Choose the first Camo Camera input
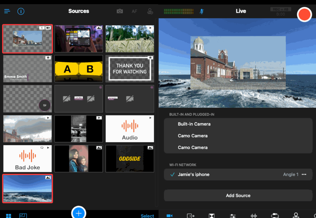 (x=238, y=136)
